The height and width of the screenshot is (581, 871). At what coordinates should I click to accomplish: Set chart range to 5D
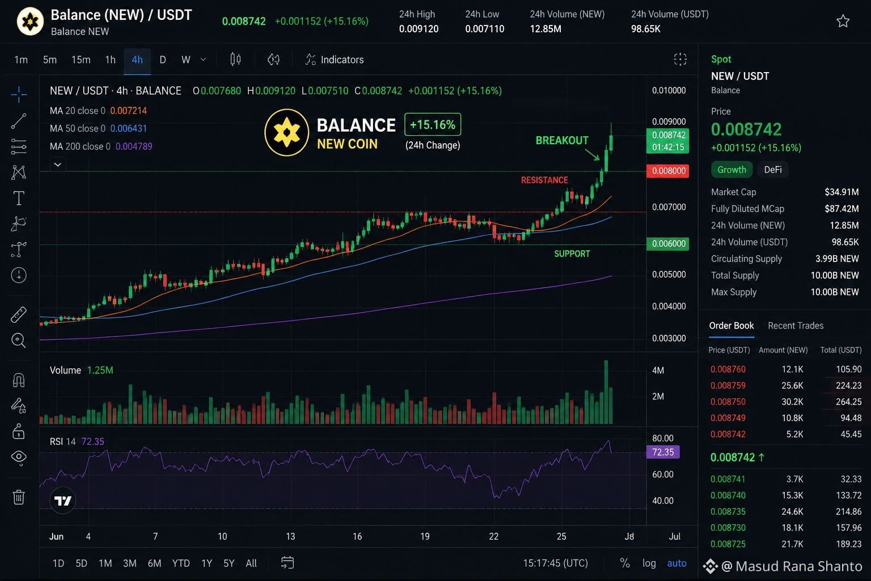click(82, 563)
